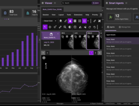Screen dimensions: 139x106
Task: Click the compare icon on RMLO thumbnail
Action: pyautogui.click(x=88, y=37)
